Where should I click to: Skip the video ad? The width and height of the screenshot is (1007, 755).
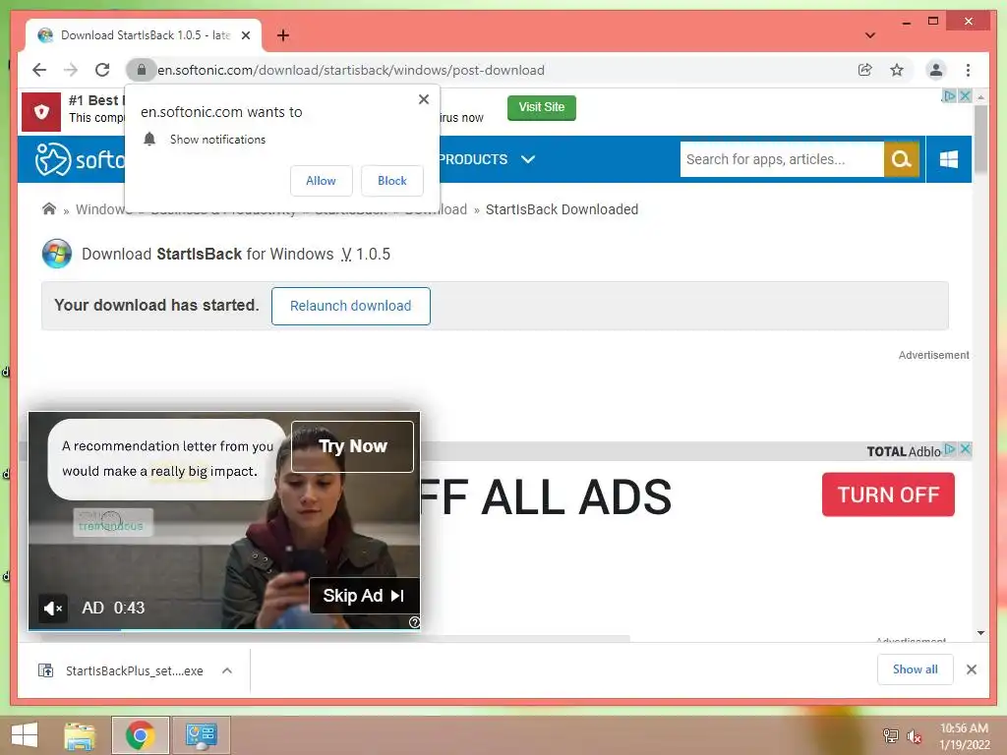364,596
